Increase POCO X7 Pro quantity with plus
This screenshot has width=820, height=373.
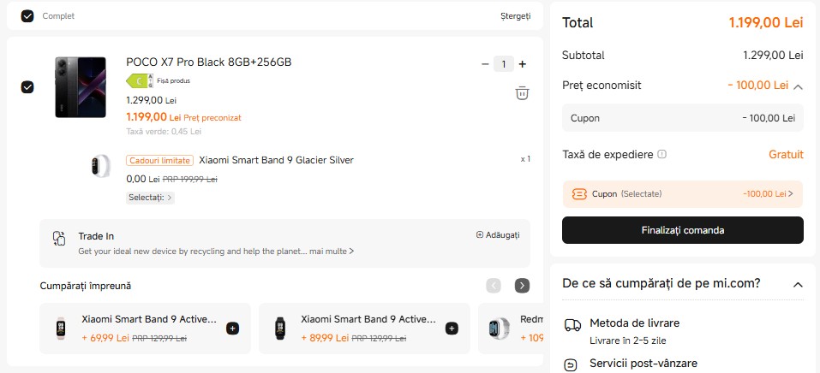tap(522, 64)
